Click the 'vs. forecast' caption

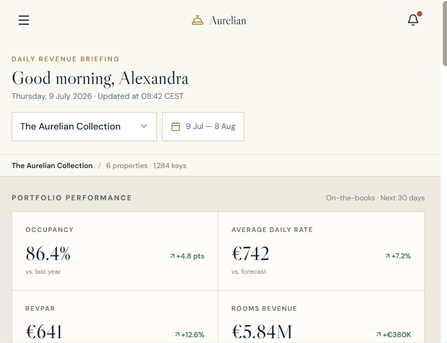tap(249, 272)
